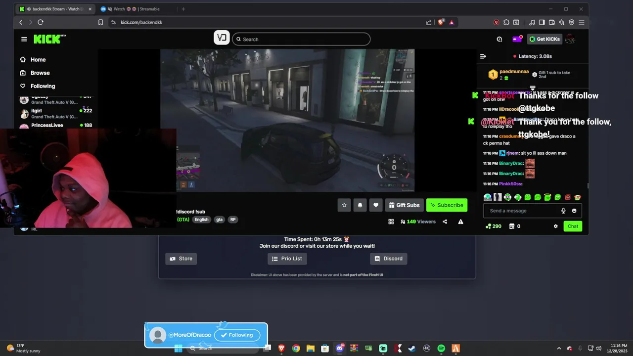Image resolution: width=633 pixels, height=356 pixels.
Task: Select the backendkk Stream tab
Action: click(x=55, y=9)
